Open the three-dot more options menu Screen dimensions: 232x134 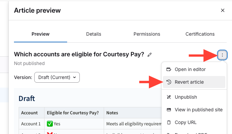[x=222, y=55]
